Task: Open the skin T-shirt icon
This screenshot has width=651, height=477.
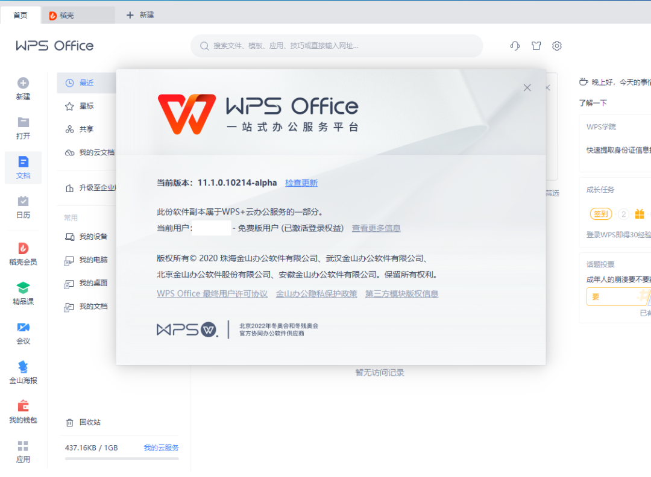Action: tap(536, 46)
